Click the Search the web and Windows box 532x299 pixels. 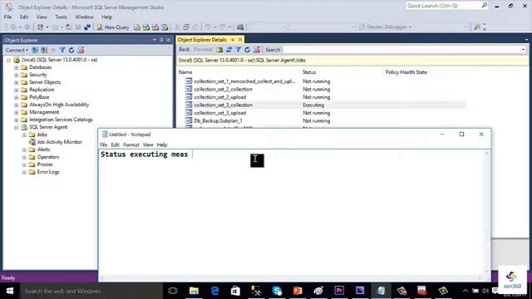[x=91, y=291]
